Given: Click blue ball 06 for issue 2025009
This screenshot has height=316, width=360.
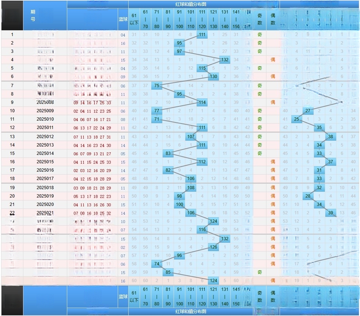Looking at the screenshot, I should [123, 111].
